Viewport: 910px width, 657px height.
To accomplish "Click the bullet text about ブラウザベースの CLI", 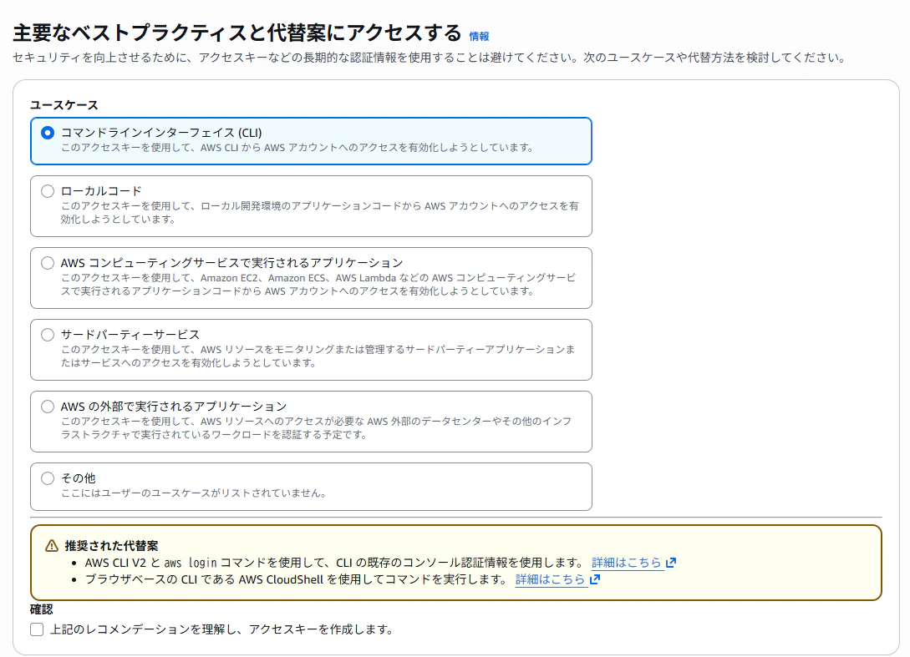I will 297,579.
